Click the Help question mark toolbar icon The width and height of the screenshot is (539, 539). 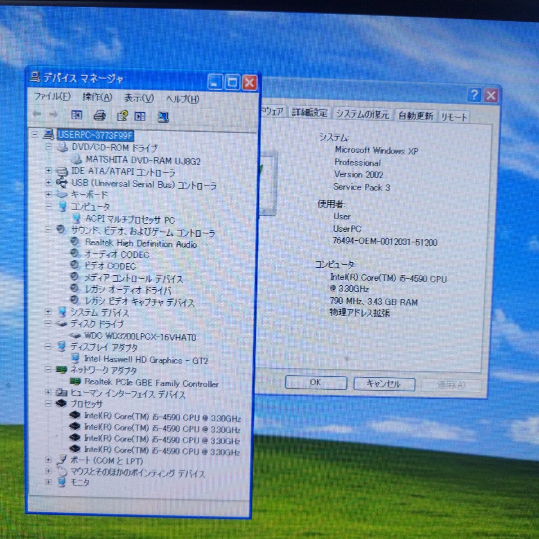tap(122, 116)
